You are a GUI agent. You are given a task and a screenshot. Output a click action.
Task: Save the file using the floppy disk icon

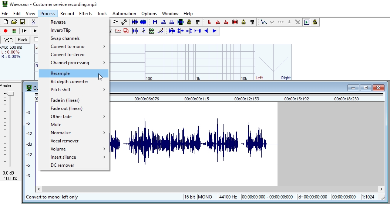point(23,22)
